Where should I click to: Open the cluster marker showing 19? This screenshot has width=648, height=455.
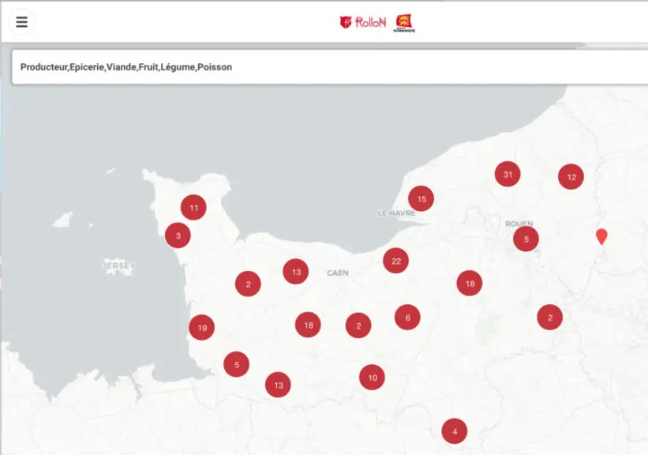pyautogui.click(x=202, y=328)
